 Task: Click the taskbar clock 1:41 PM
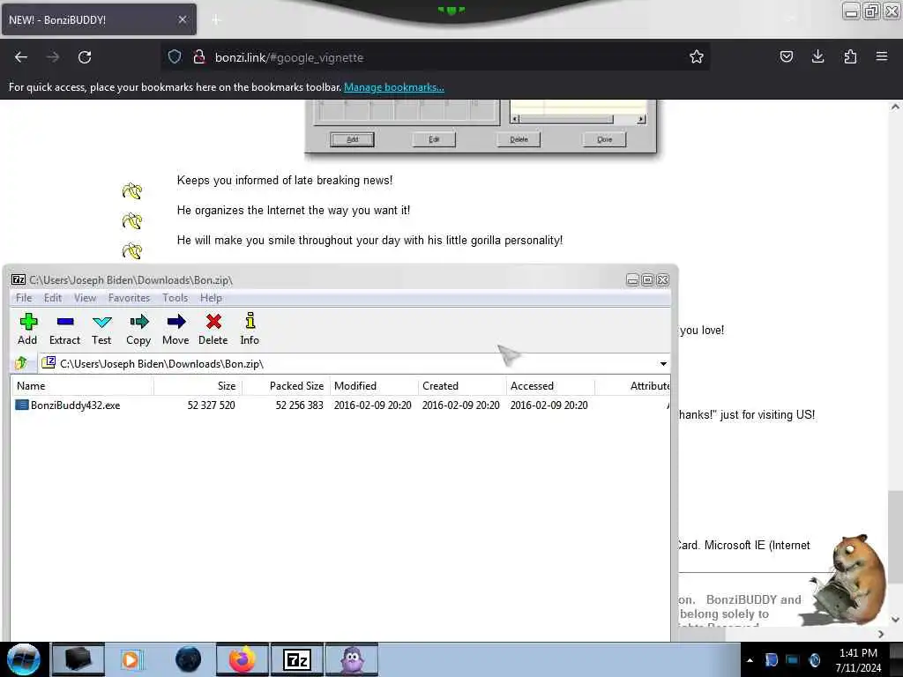[858, 653]
